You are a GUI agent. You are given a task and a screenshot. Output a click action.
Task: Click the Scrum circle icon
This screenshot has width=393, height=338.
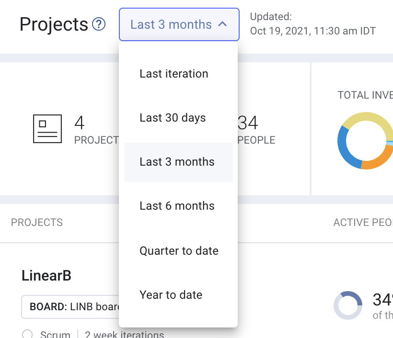[27, 334]
